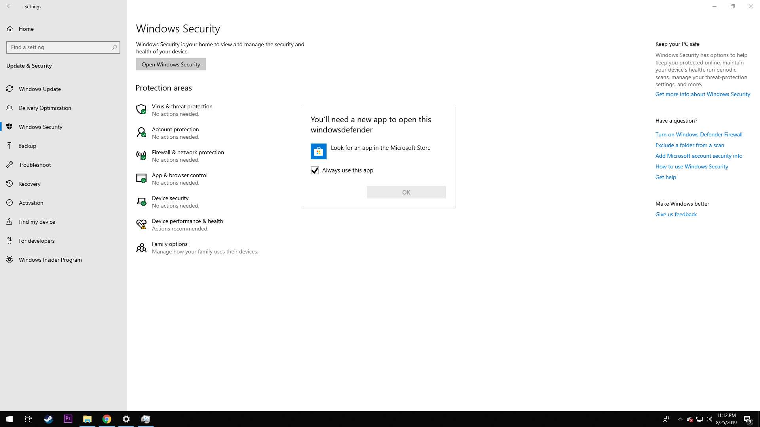Click the Family options icon
Image resolution: width=760 pixels, height=427 pixels.
(x=141, y=247)
